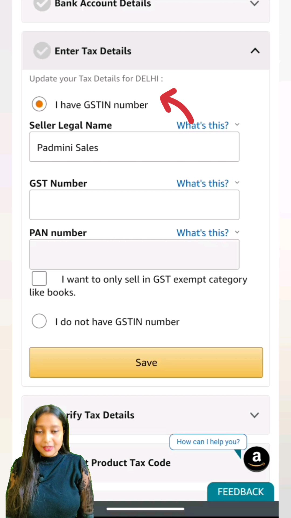Select "I have GSTIN number" radio button
The image size is (291, 518).
click(x=39, y=104)
